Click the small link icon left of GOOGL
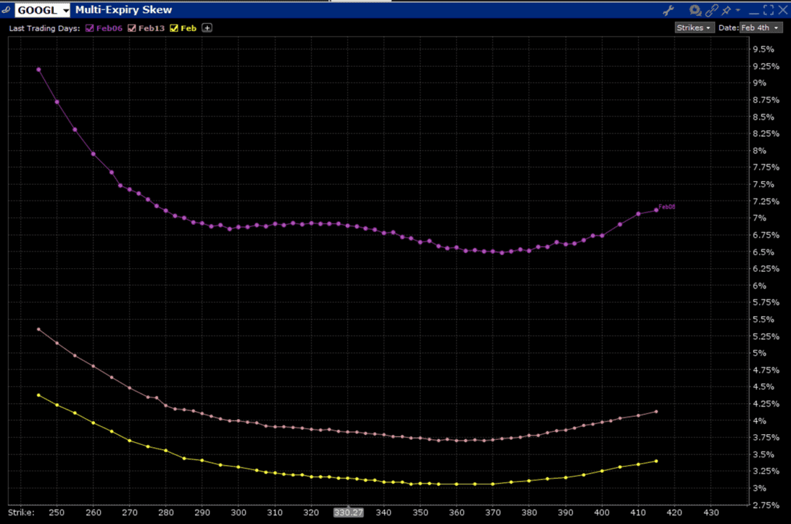 click(x=6, y=10)
